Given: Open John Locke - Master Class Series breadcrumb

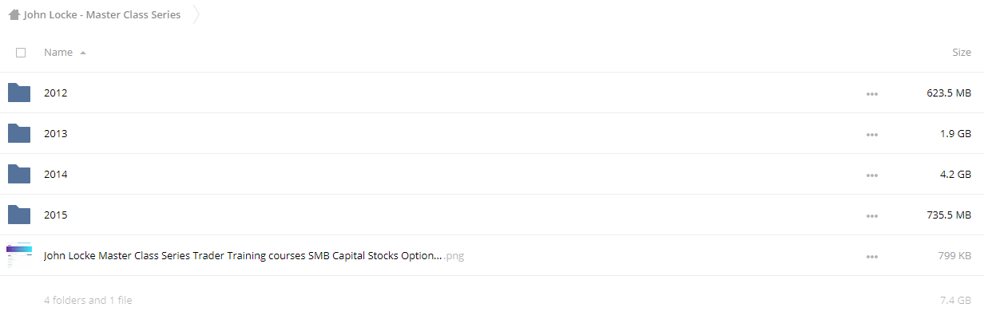Looking at the screenshot, I should (102, 14).
